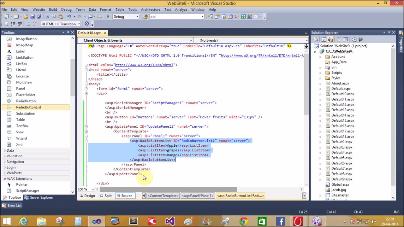Click the Copy toolbar icon
404x227 pixels.
54,16
